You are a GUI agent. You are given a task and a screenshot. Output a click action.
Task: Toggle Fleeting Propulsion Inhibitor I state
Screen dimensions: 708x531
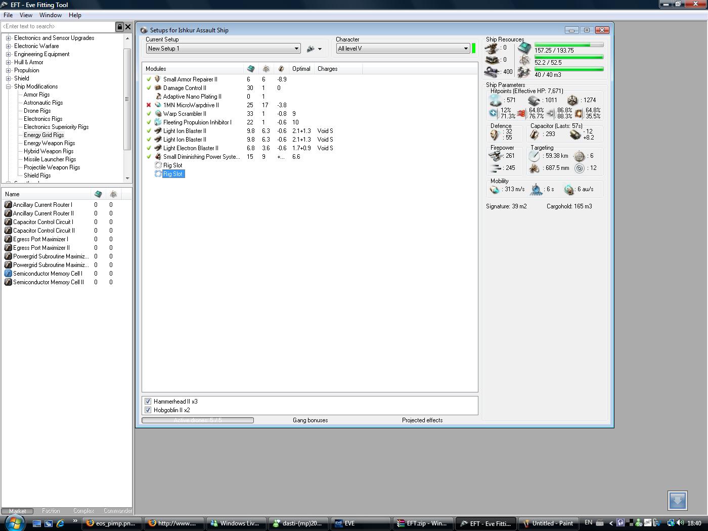tap(149, 122)
